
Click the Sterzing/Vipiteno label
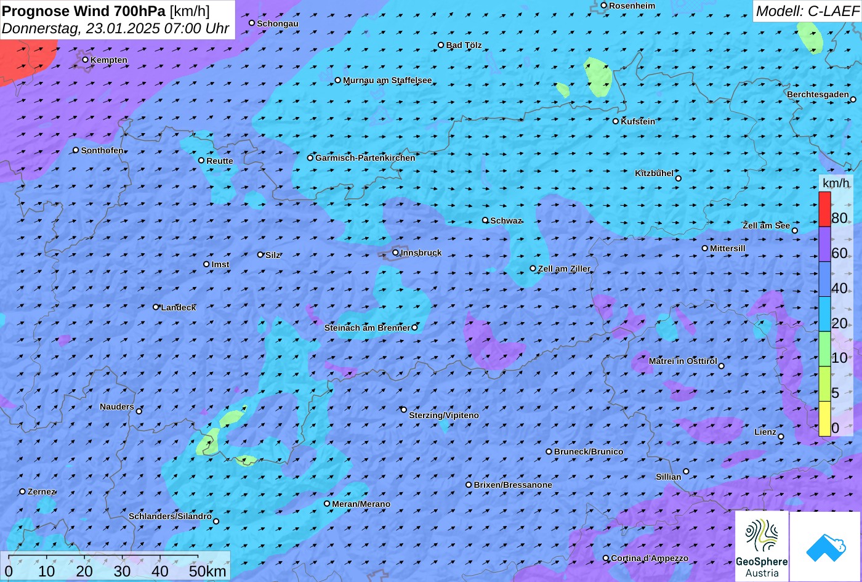point(444,416)
